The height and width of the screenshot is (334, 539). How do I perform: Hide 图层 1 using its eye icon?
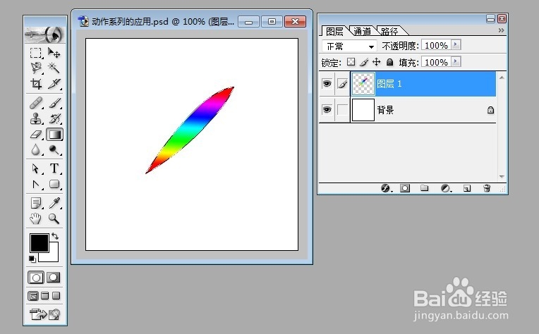click(x=327, y=83)
